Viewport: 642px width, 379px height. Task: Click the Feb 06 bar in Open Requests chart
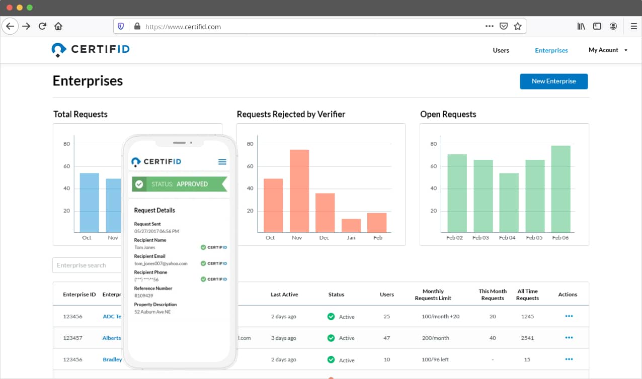[x=561, y=189]
